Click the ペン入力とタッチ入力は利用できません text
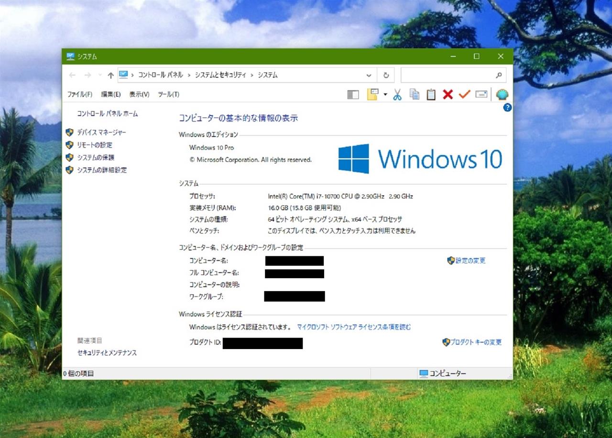Viewport: 612px width, 438px height. pyautogui.click(x=341, y=231)
